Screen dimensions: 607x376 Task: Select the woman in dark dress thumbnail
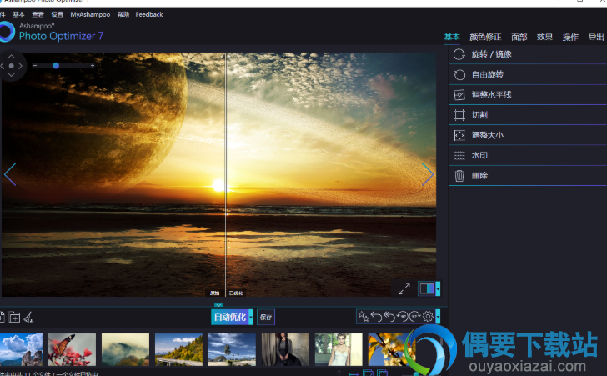click(x=285, y=349)
